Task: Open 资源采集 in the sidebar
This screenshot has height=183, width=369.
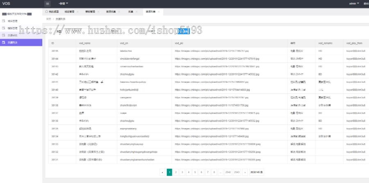Action: [x=21, y=35]
